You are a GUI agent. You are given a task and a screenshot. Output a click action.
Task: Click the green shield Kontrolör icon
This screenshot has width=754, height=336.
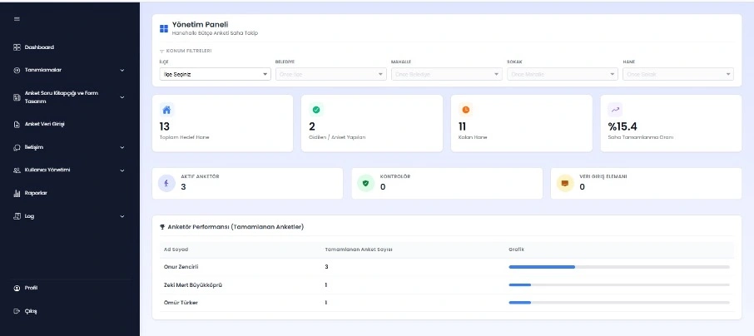[365, 183]
